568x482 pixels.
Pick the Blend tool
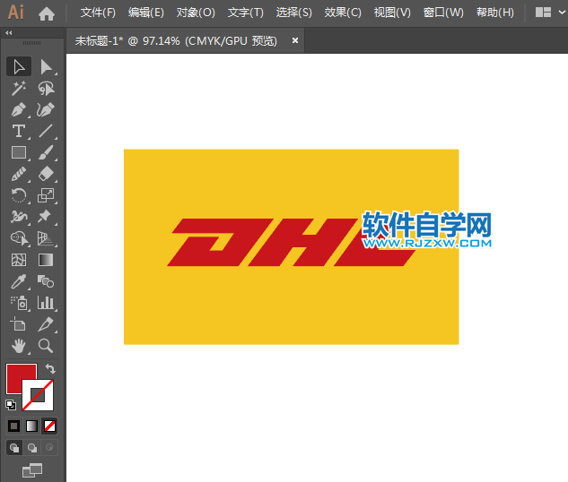coord(46,281)
